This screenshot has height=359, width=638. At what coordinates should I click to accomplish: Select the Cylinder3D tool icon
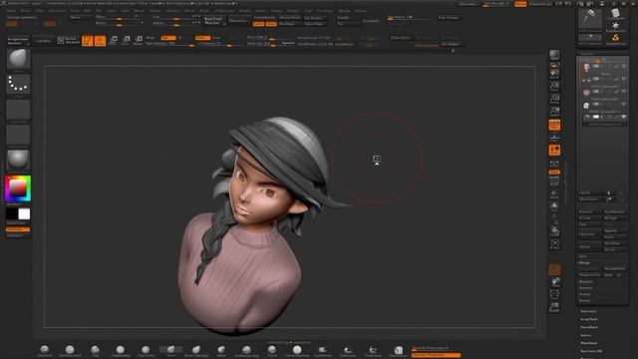616,15
